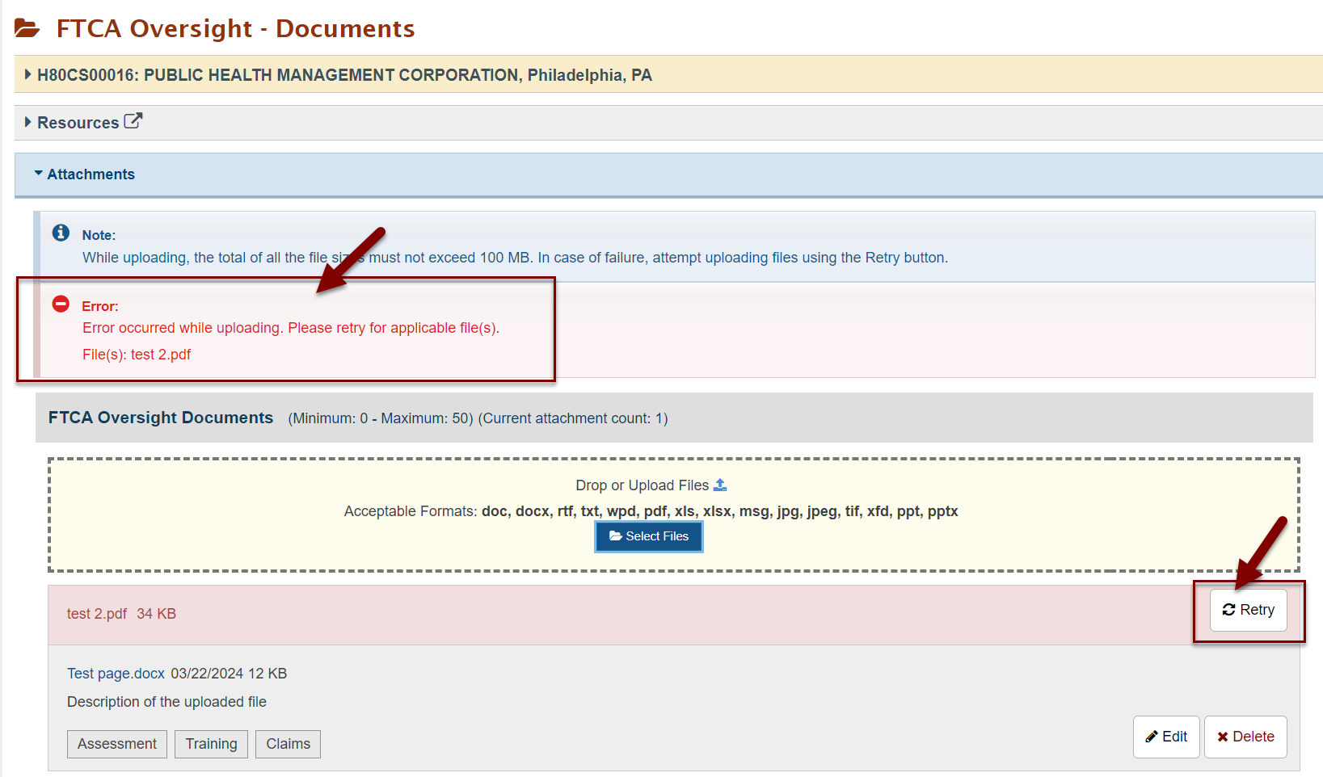Edit the Test page.docx attachment
Screen dimensions: 1323x777
[1166, 737]
